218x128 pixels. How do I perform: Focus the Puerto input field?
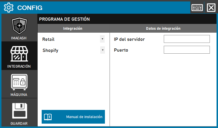[187, 50]
